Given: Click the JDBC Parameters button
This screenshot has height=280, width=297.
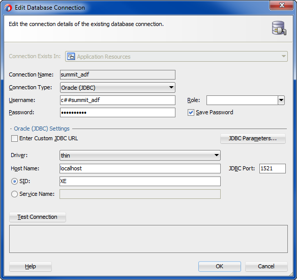Looking at the screenshot, I should pyautogui.click(x=253, y=139).
